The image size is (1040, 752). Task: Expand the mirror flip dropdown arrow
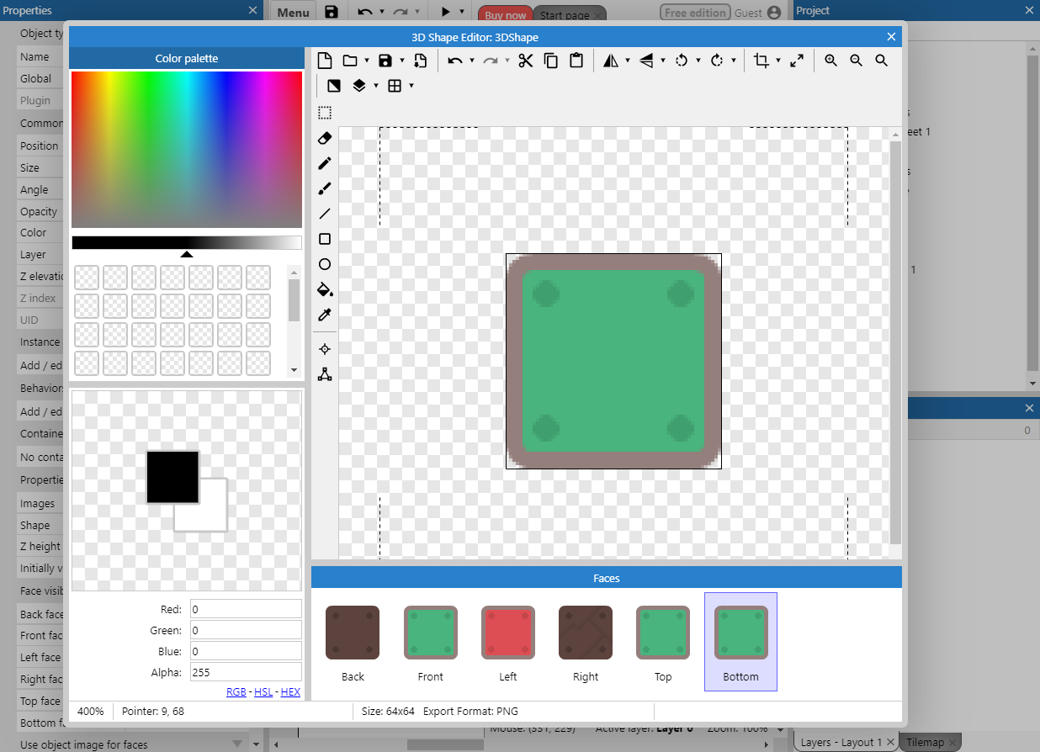[x=628, y=61]
